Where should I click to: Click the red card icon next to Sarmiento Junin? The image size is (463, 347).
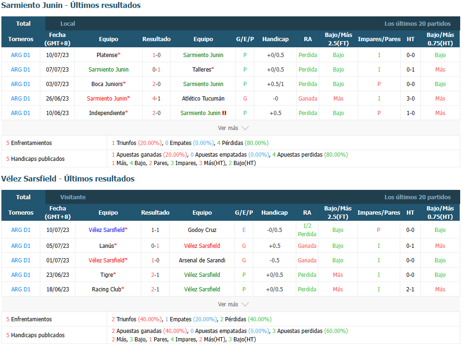click(x=224, y=113)
